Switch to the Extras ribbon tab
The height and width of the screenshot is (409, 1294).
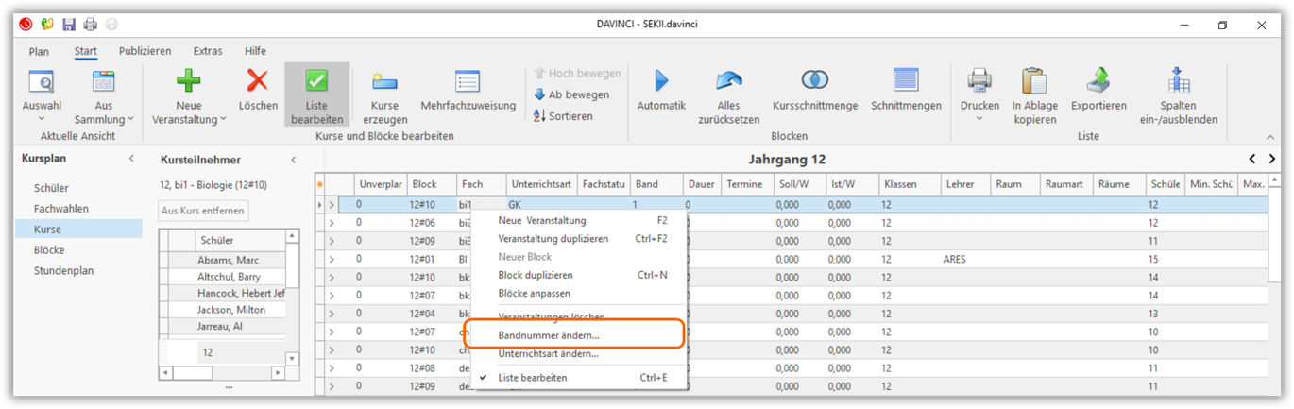pos(207,51)
